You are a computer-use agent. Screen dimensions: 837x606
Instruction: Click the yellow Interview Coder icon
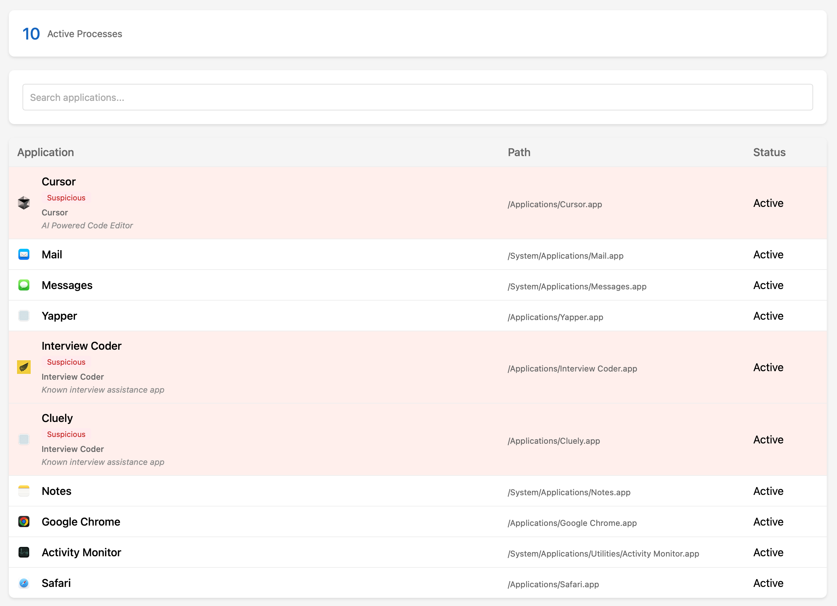coord(24,367)
